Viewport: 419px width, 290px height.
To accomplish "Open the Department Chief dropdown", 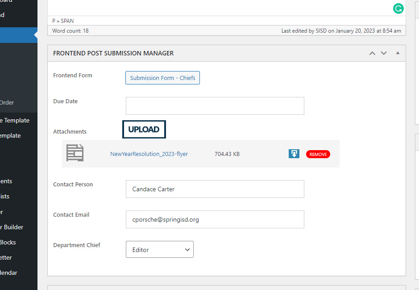I will [x=160, y=250].
